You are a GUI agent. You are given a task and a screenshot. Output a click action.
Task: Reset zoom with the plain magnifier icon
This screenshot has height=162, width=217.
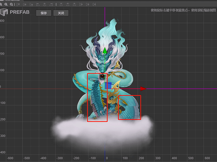[x=11, y=5]
